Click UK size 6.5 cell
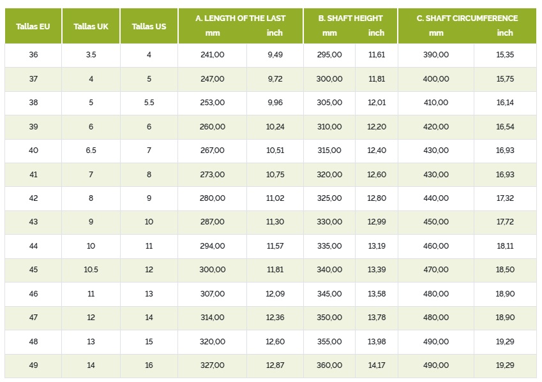The height and width of the screenshot is (382, 542). (x=91, y=151)
